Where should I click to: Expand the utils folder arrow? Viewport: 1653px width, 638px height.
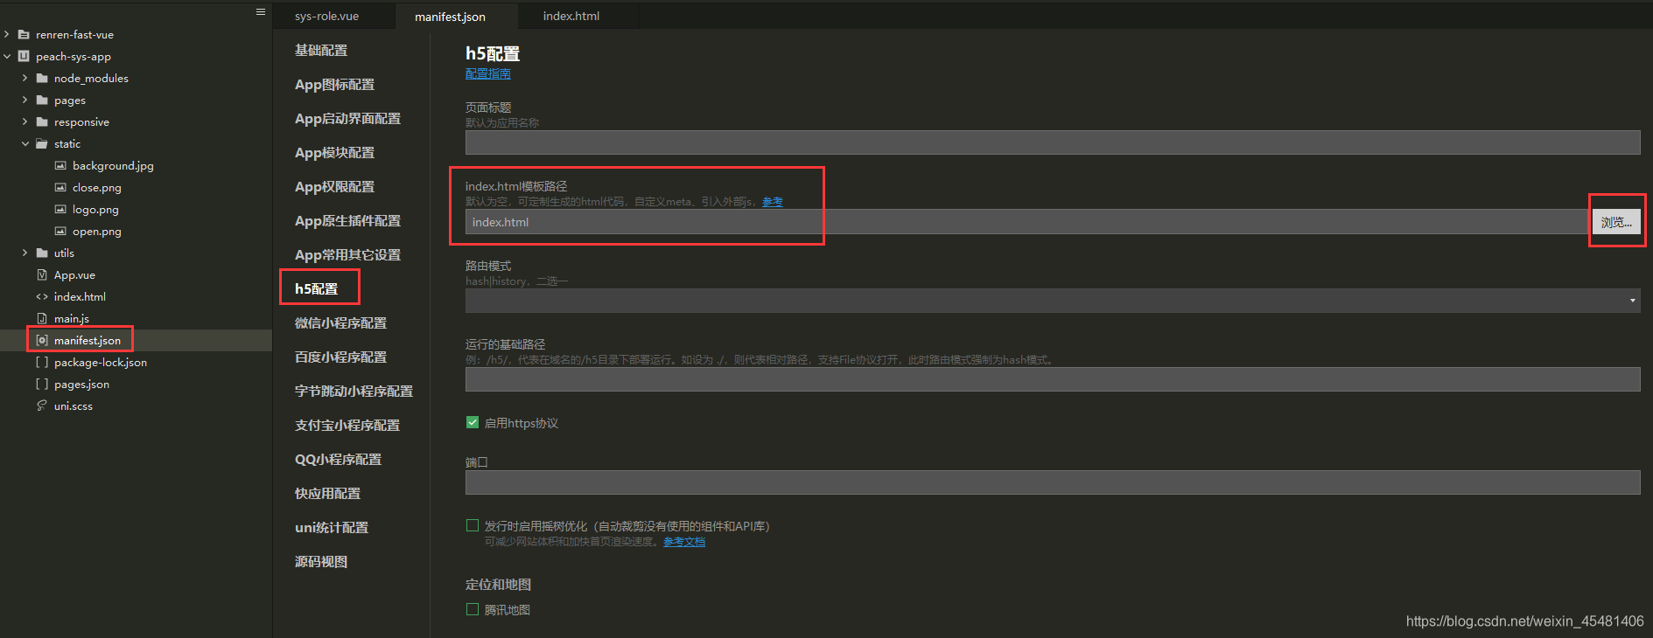point(25,253)
